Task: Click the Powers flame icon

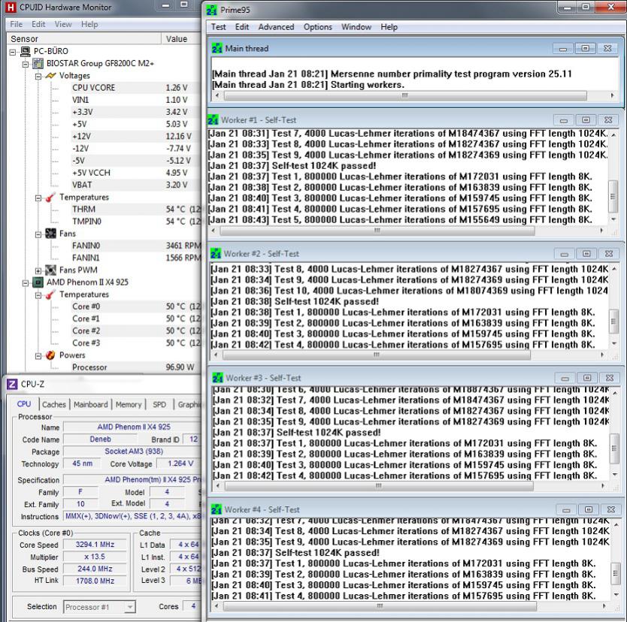Action: pyautogui.click(x=50, y=355)
